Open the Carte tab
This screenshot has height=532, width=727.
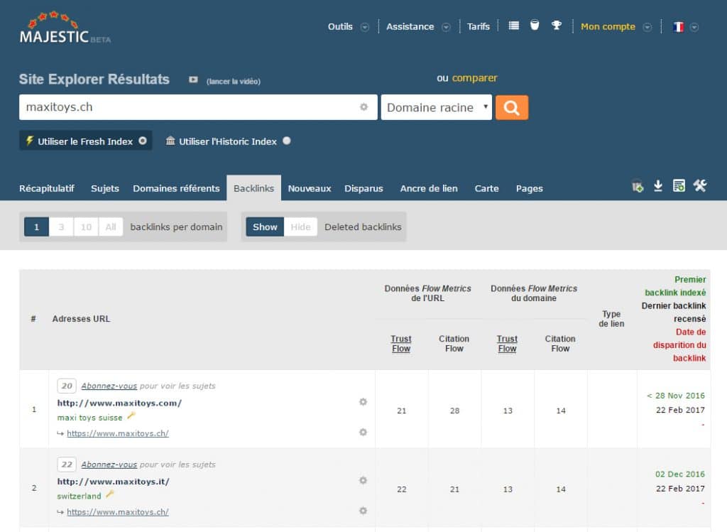[486, 188]
